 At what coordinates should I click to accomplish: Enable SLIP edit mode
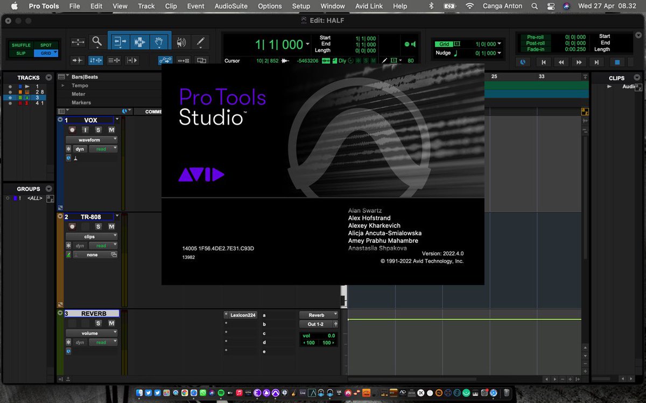pos(22,53)
